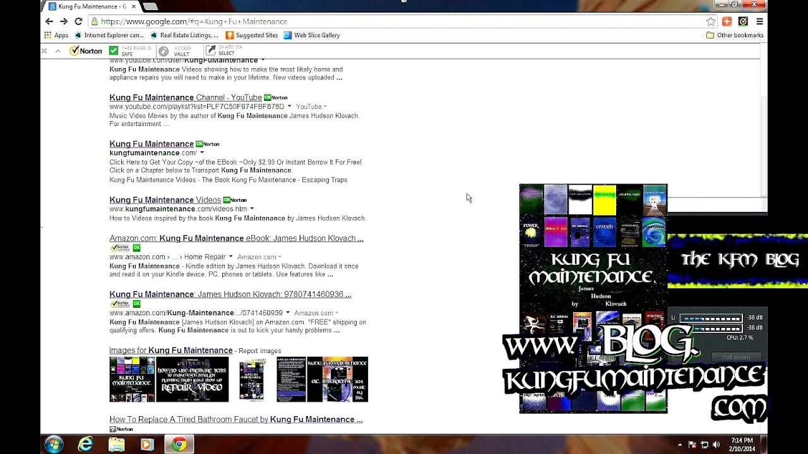The height and width of the screenshot is (454, 808).
Task: Open Amazon.com Kung Fu Maintenance eBook result
Action: click(x=236, y=238)
